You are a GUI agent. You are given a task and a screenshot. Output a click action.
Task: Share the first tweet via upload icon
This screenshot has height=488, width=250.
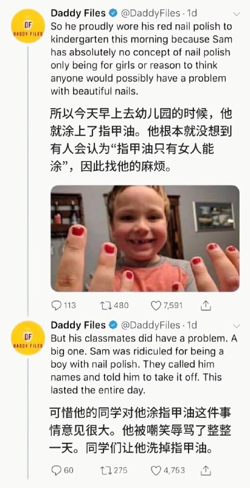206,306
